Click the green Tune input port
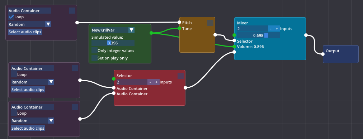 pyautogui.click(x=179, y=28)
